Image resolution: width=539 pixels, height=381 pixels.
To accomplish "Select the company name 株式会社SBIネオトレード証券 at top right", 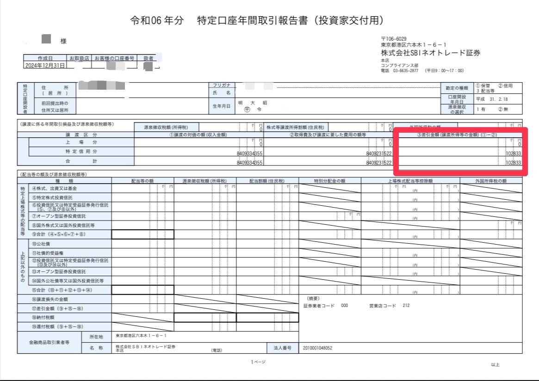I will coord(430,53).
